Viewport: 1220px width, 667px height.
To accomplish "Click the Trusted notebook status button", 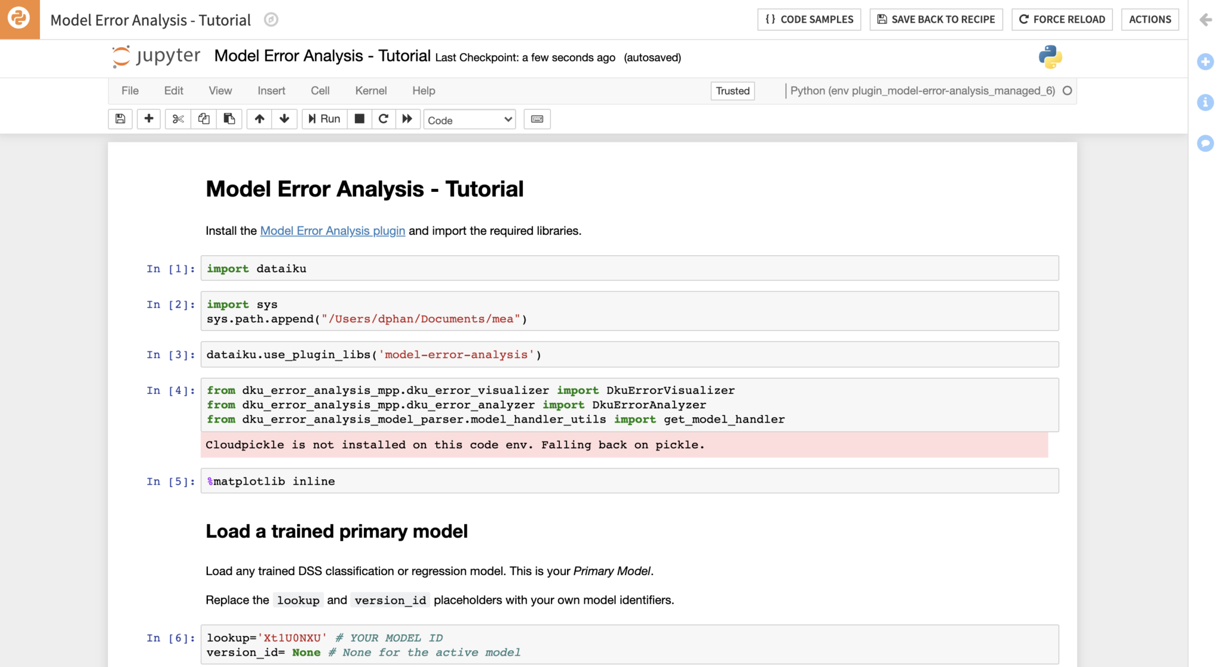I will (x=732, y=91).
